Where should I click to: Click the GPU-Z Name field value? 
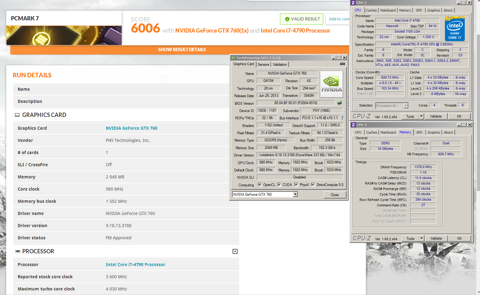click(x=287, y=73)
